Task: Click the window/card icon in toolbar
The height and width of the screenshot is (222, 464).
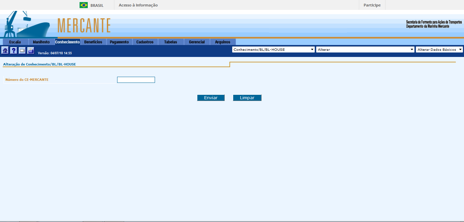Action: (22, 50)
